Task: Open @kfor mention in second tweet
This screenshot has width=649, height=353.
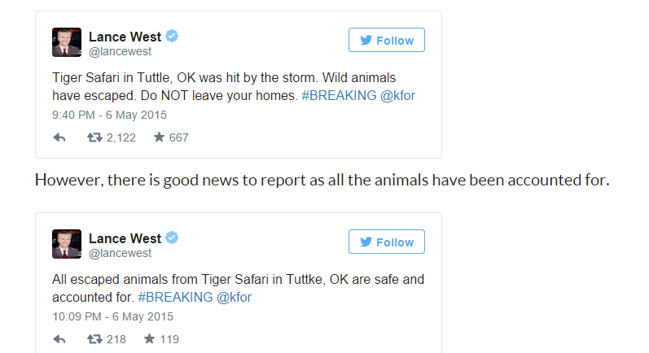Action: click(x=234, y=297)
